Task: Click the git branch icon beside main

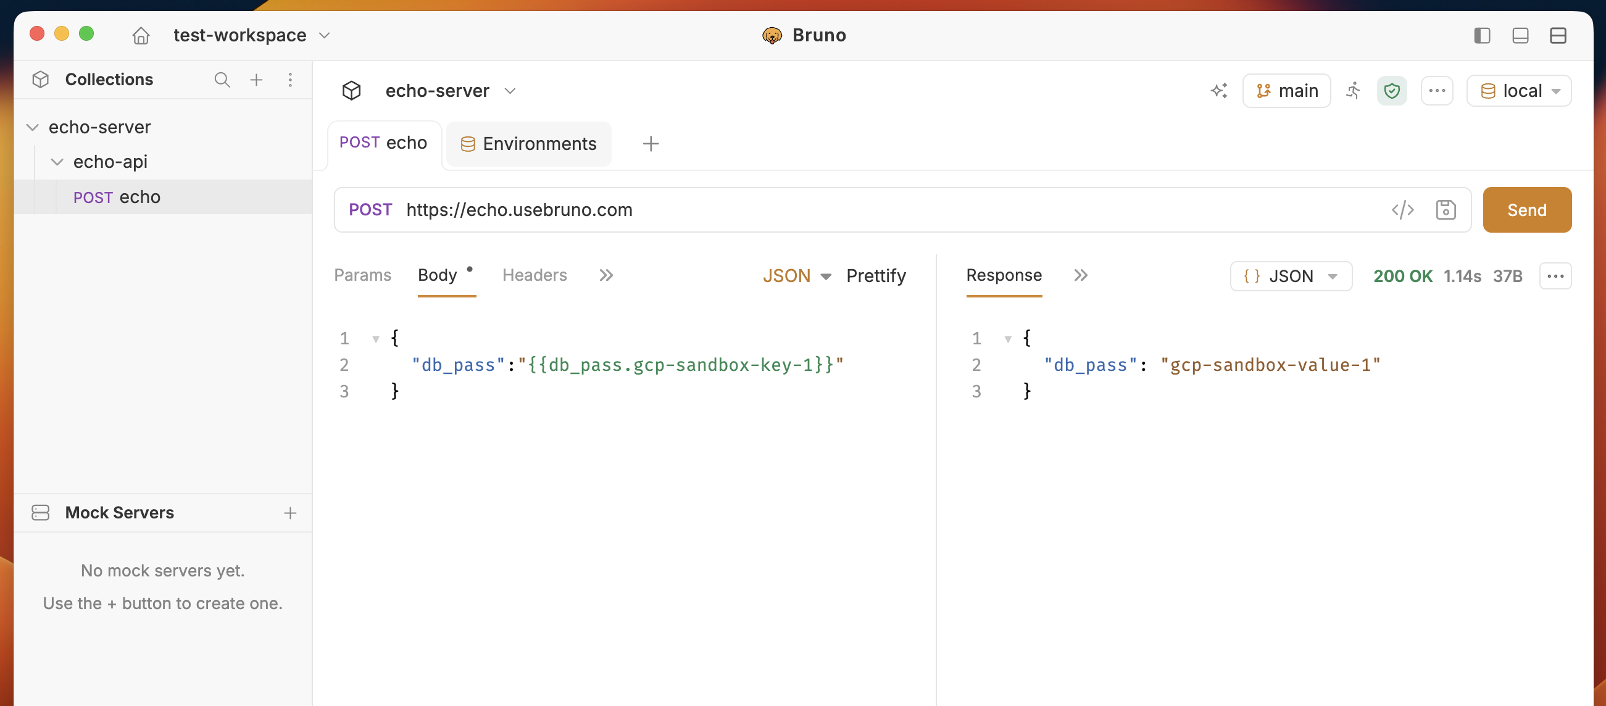Action: [1263, 91]
